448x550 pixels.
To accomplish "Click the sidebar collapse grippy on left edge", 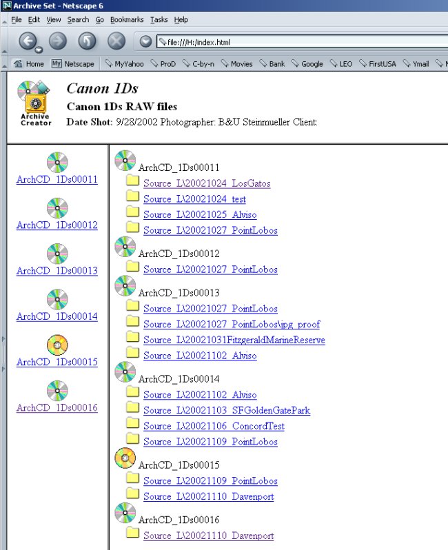I will coord(3,354).
